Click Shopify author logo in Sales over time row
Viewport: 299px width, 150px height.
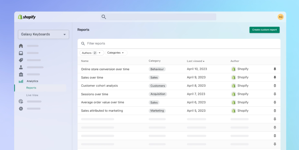[234, 77]
